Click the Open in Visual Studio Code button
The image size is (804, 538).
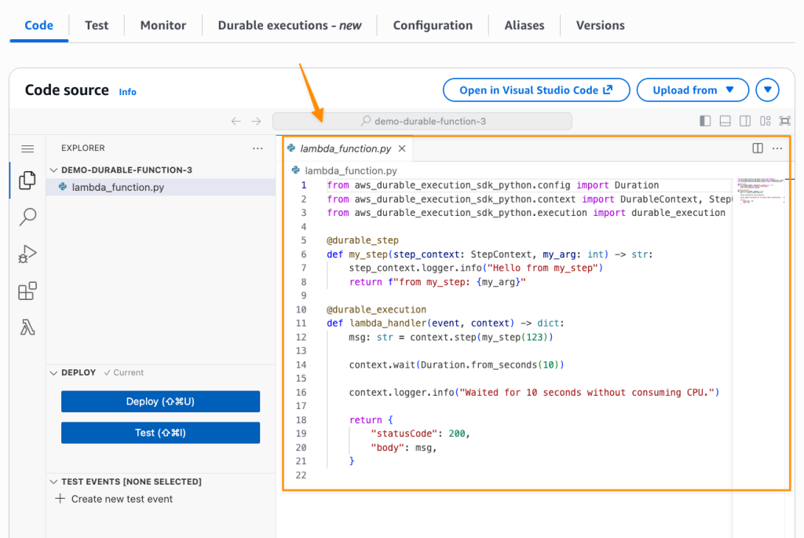pos(536,90)
